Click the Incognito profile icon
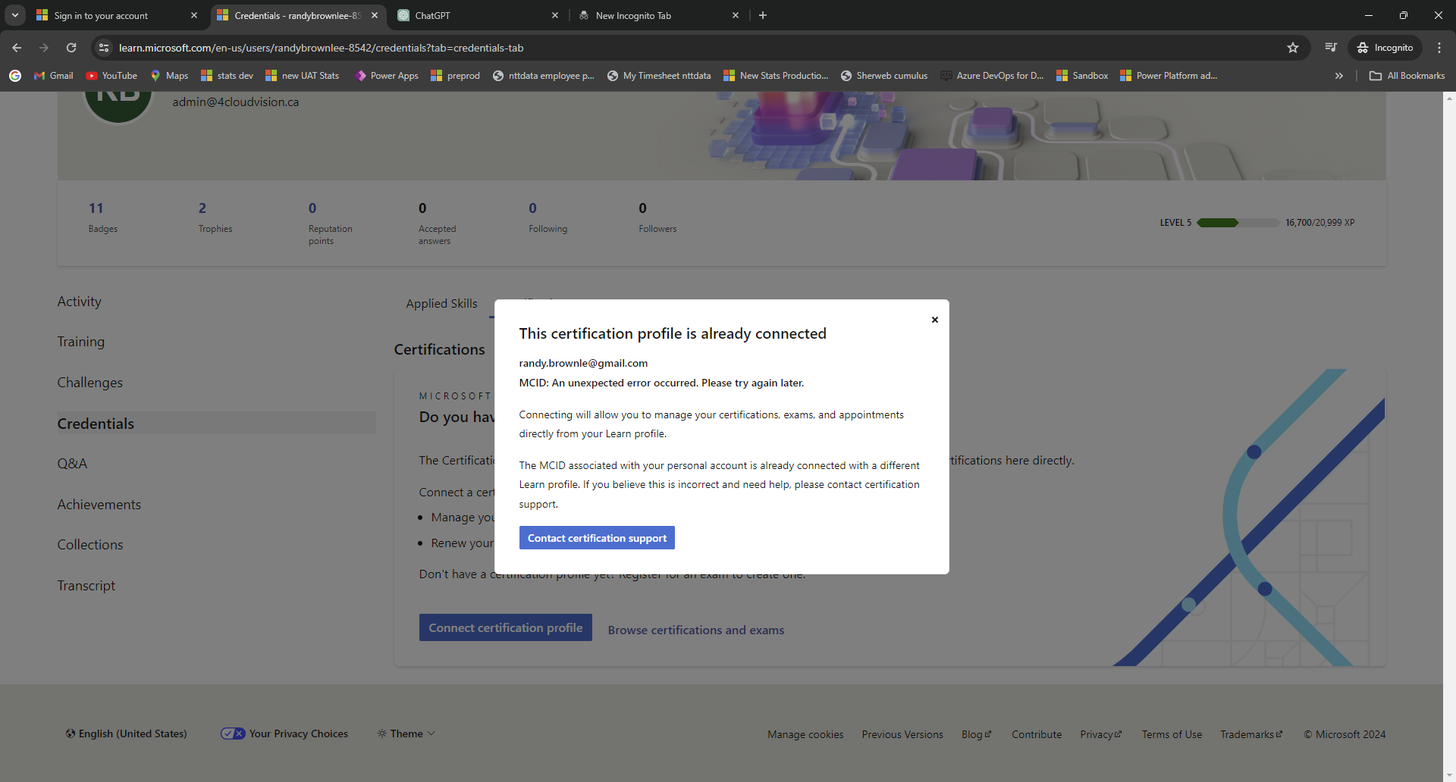 1385,47
